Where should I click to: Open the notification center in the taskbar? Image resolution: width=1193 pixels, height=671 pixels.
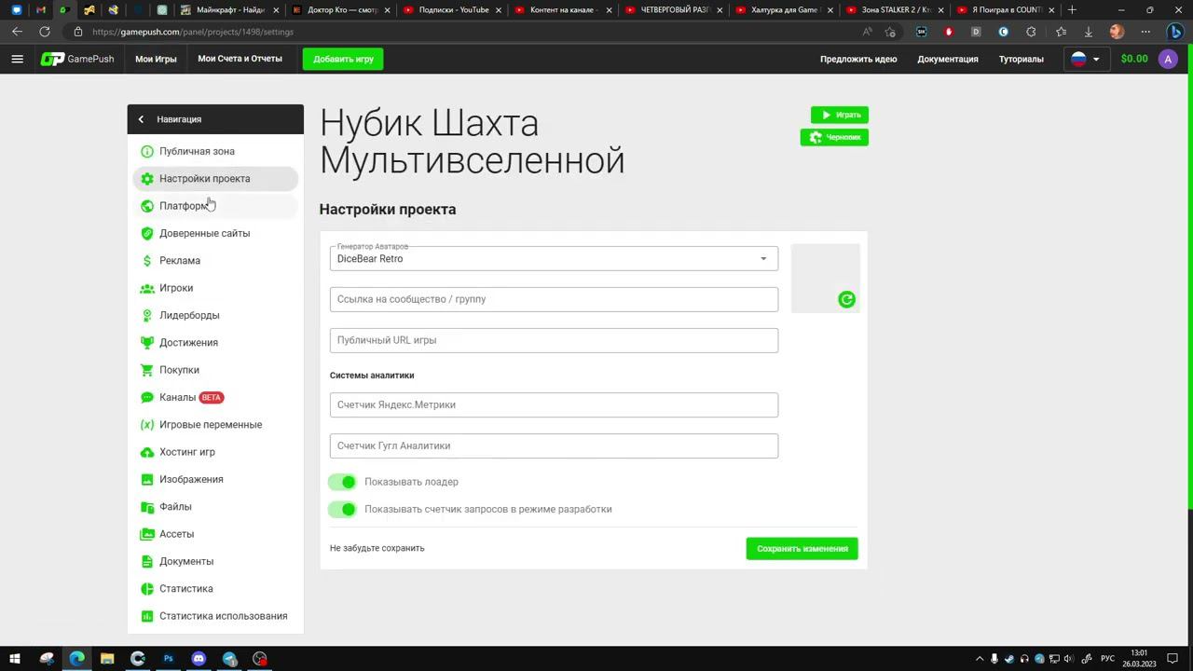coord(1171,659)
